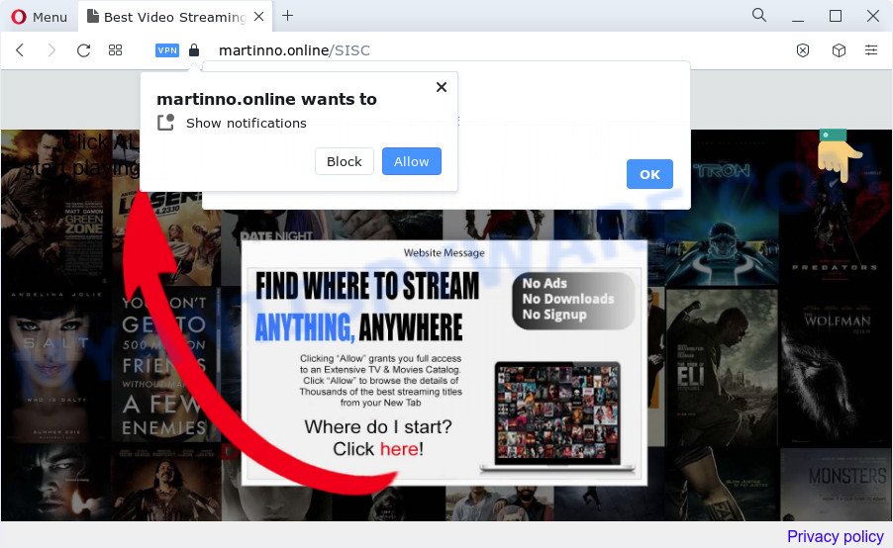Go back with the back arrow
The height and width of the screenshot is (548, 893).
click(x=20, y=50)
